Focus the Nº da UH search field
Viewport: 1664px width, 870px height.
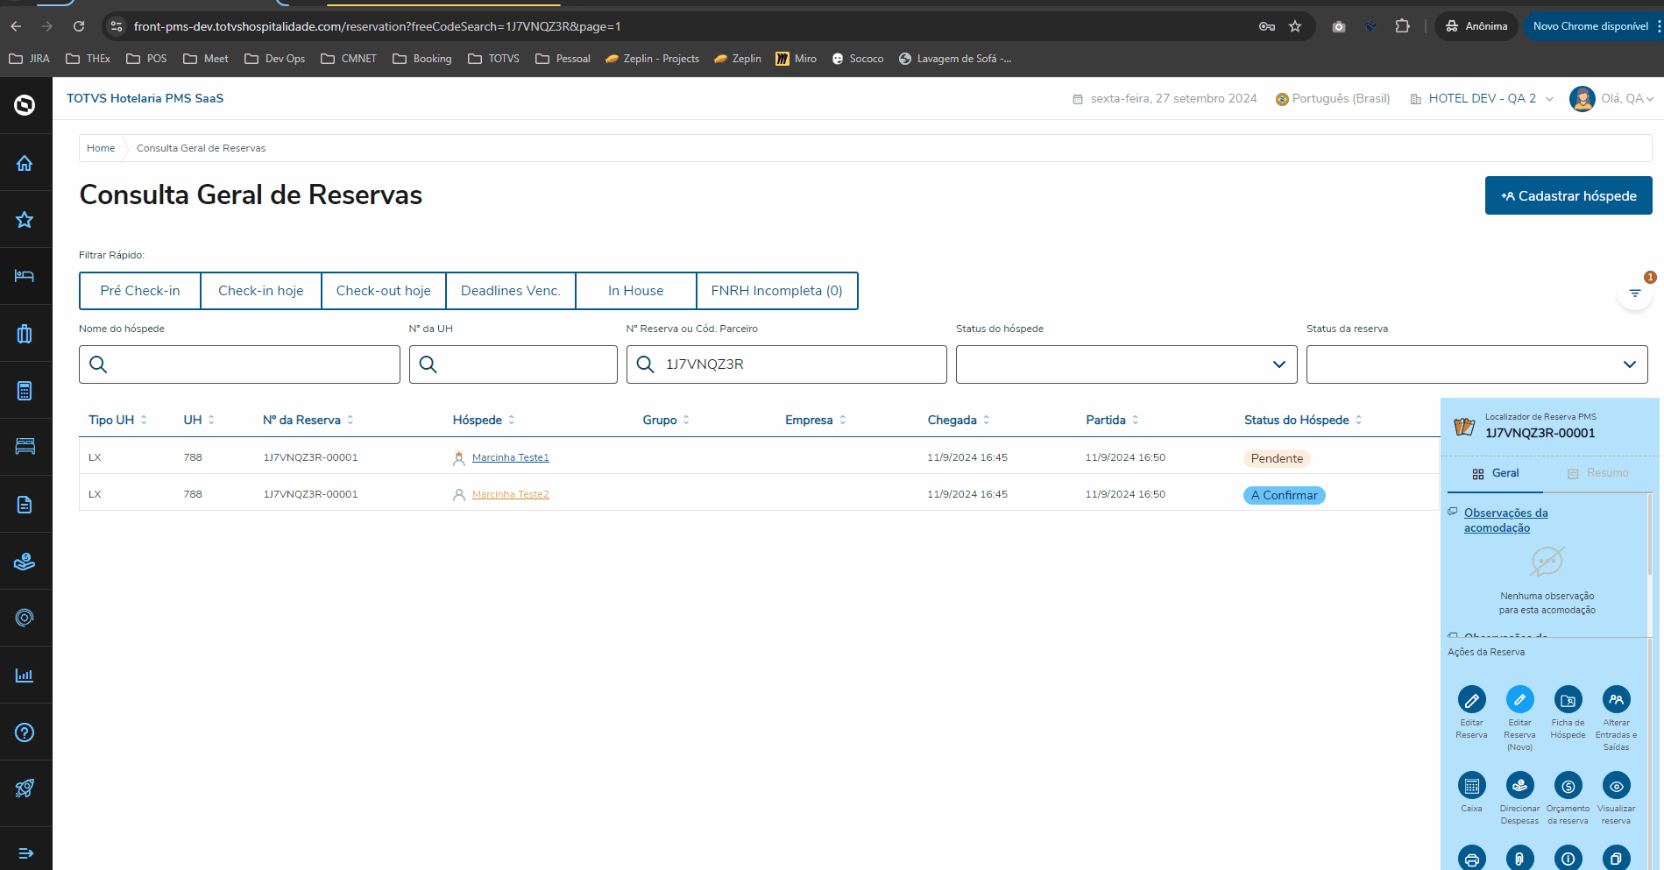tap(513, 364)
